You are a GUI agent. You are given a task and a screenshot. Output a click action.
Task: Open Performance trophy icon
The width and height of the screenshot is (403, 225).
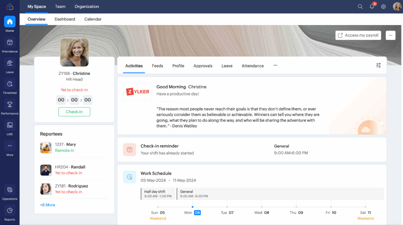coord(10,104)
